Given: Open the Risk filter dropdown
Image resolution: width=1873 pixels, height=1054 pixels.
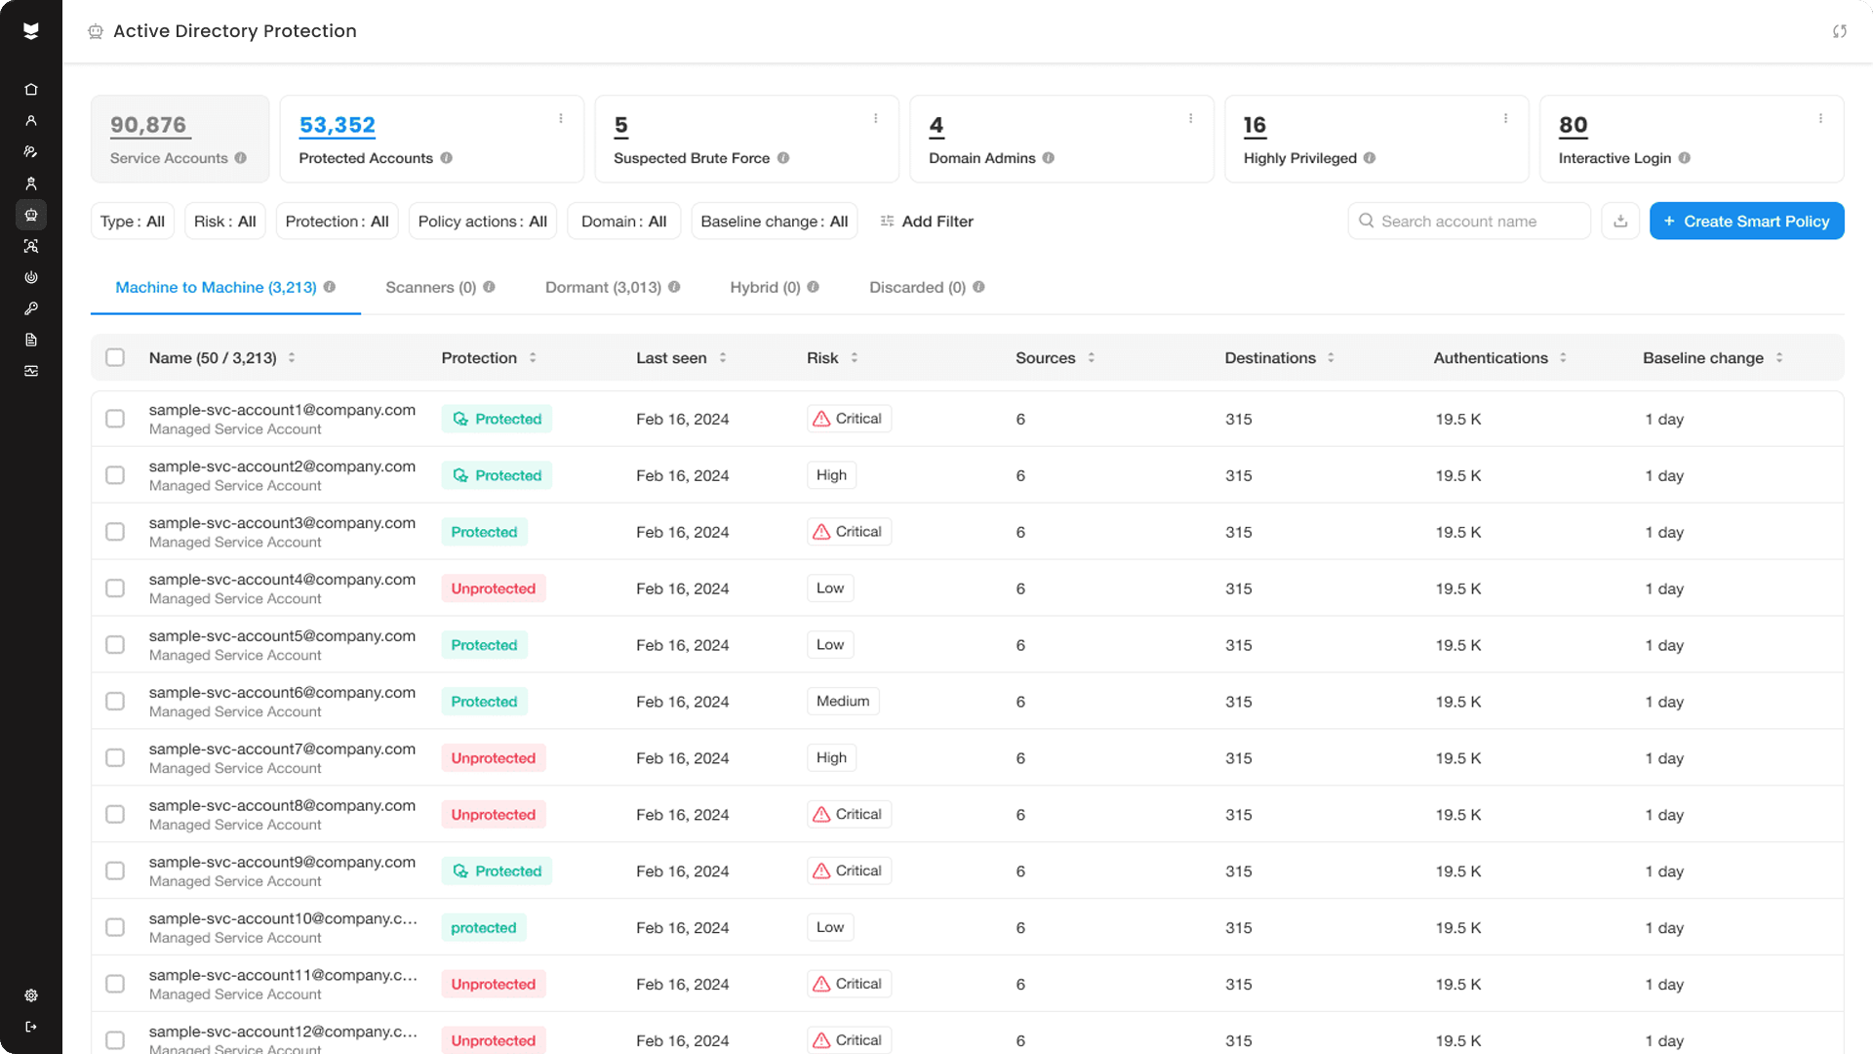Looking at the screenshot, I should point(224,222).
